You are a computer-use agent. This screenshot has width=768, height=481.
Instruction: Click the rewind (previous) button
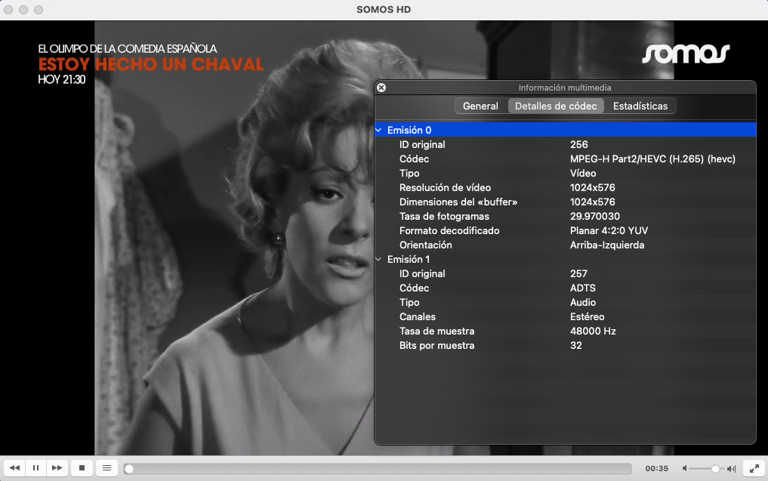(x=14, y=468)
